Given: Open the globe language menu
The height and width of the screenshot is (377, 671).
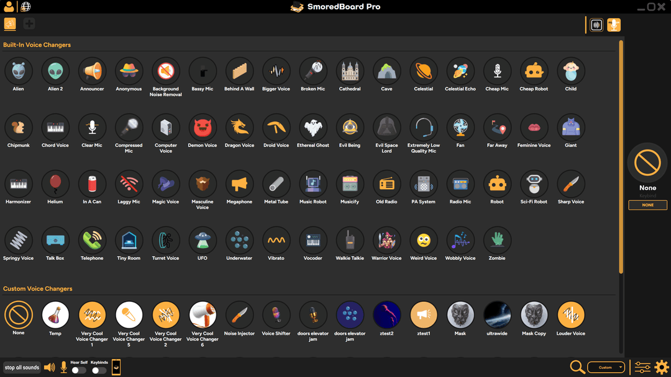Looking at the screenshot, I should (25, 7).
